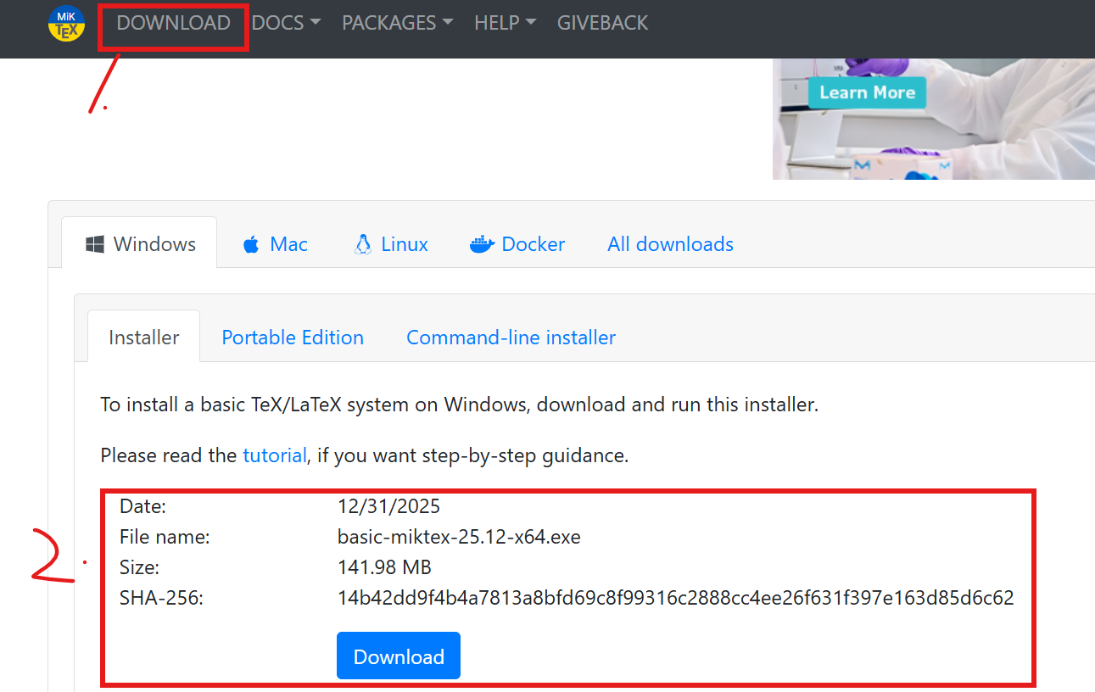Switch to the Docker tab

coord(517,244)
